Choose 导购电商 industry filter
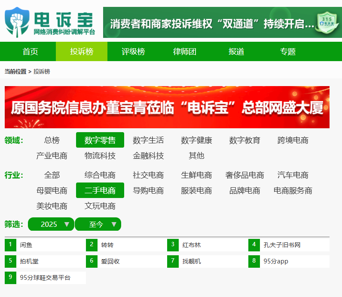342x297 pixels. [148, 191]
